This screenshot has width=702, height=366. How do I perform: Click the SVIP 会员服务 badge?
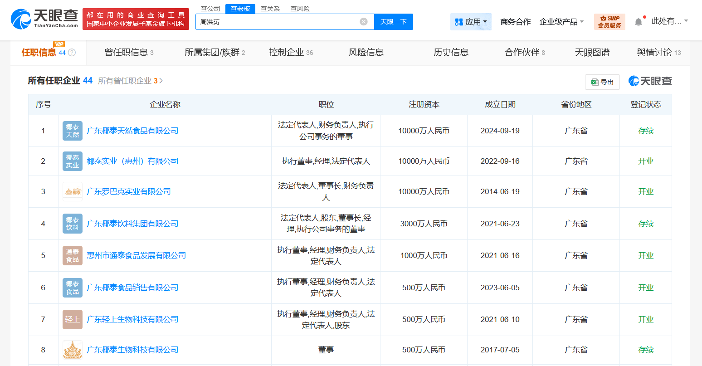click(609, 21)
